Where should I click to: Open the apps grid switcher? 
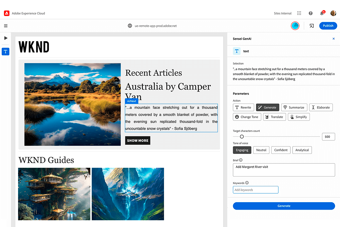[299, 13]
